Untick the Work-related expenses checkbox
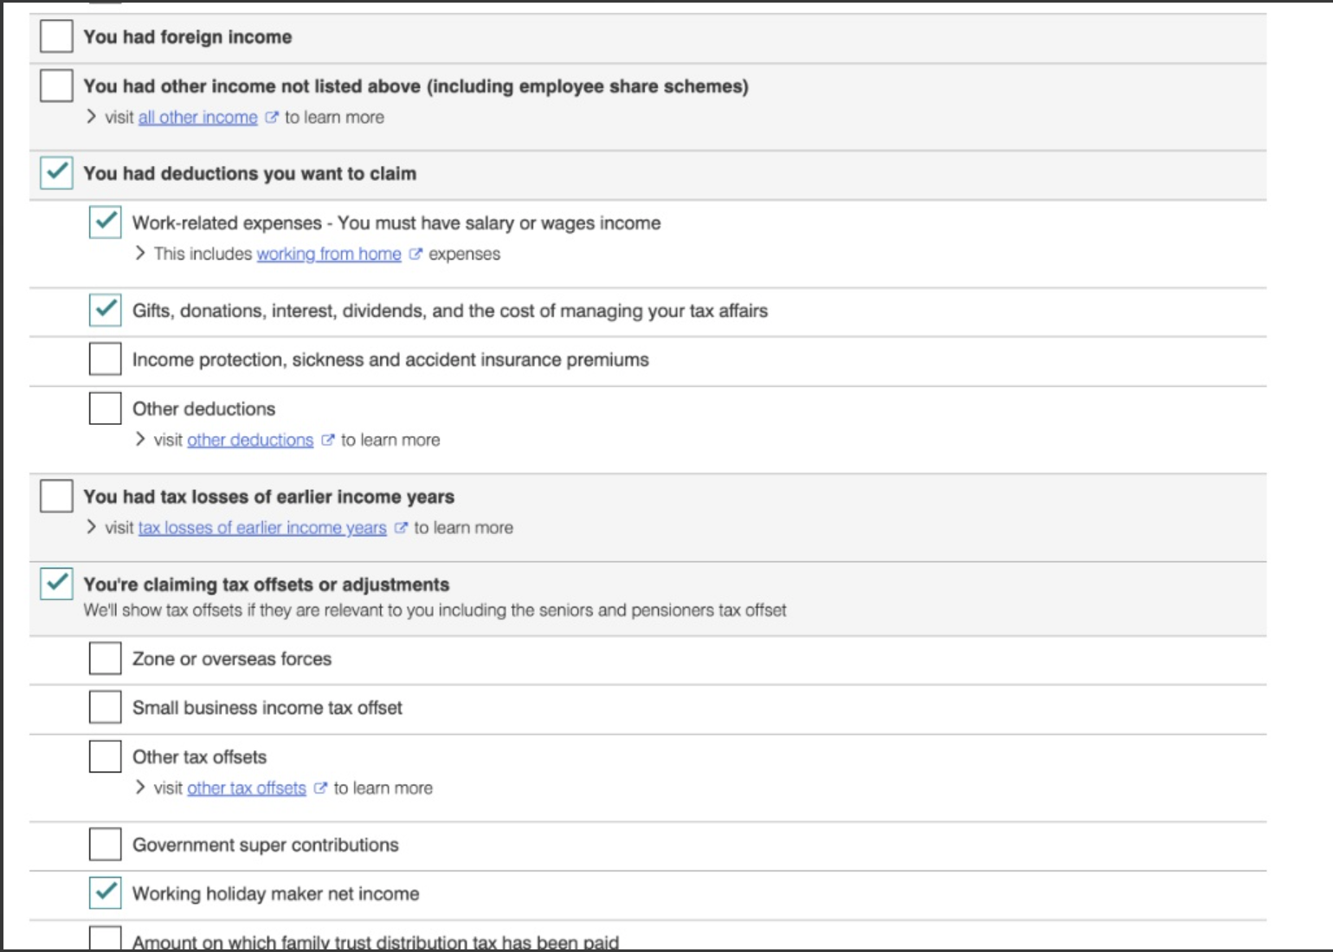Viewport: 1333px width, 952px height. 106,222
